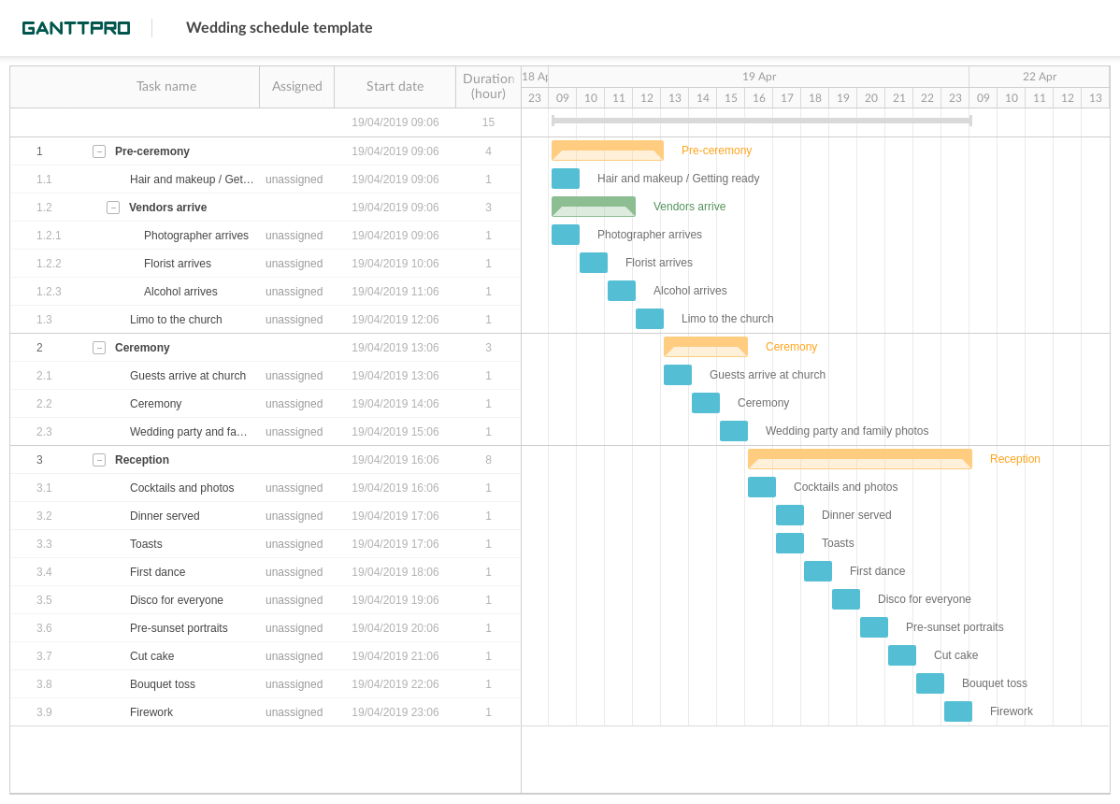1120x804 pixels.
Task: Click the gray project progress bar
Action: pyautogui.click(x=762, y=119)
